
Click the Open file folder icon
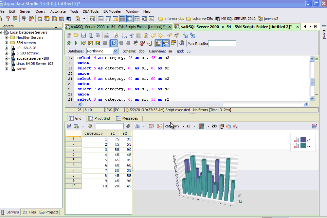click(76, 36)
